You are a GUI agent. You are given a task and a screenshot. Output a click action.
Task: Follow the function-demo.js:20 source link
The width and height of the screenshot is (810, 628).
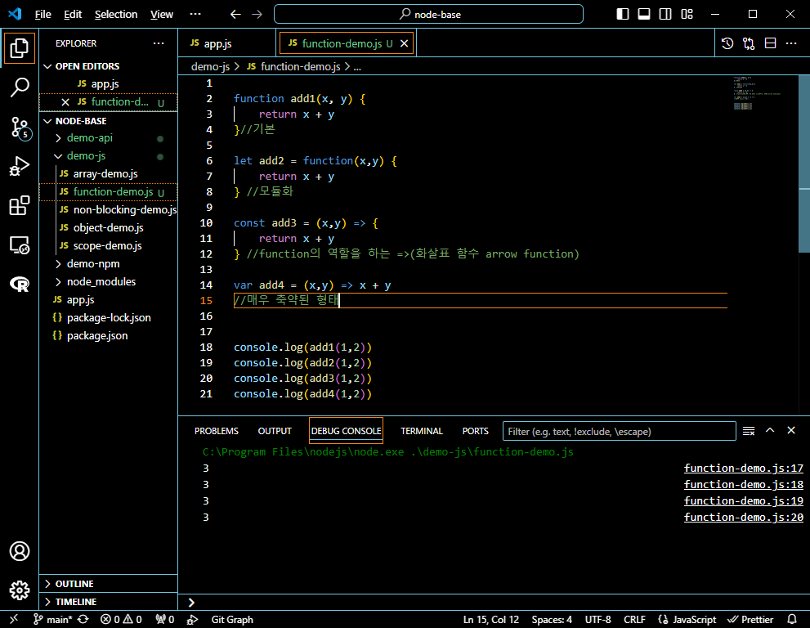click(743, 518)
